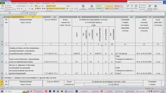Open the Merge and Center dropdown arrow
166x93 pixels.
coord(65,9)
